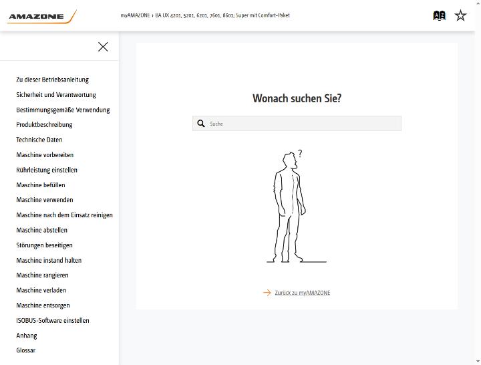Click the myAMAZONE breadcrumb
Image resolution: width=481 pixels, height=365 pixels.
pos(135,15)
